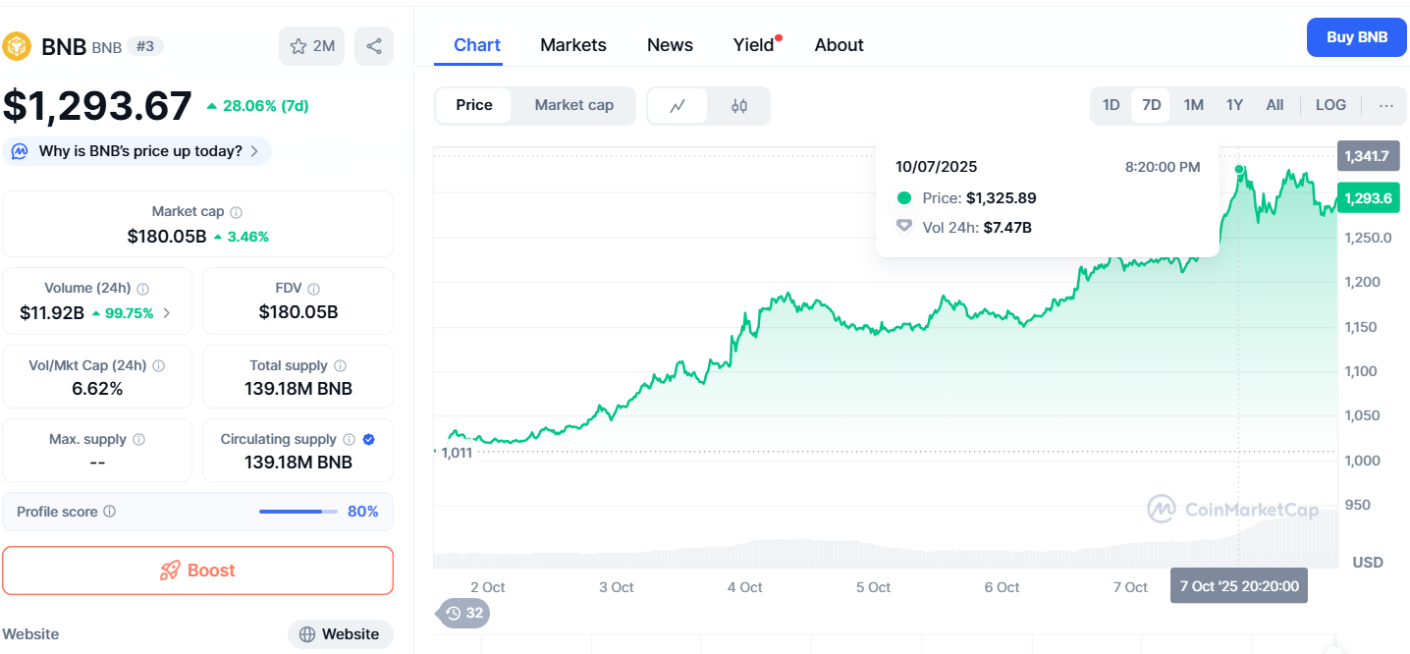
Task: Open the BNB Website link button
Action: click(x=340, y=634)
